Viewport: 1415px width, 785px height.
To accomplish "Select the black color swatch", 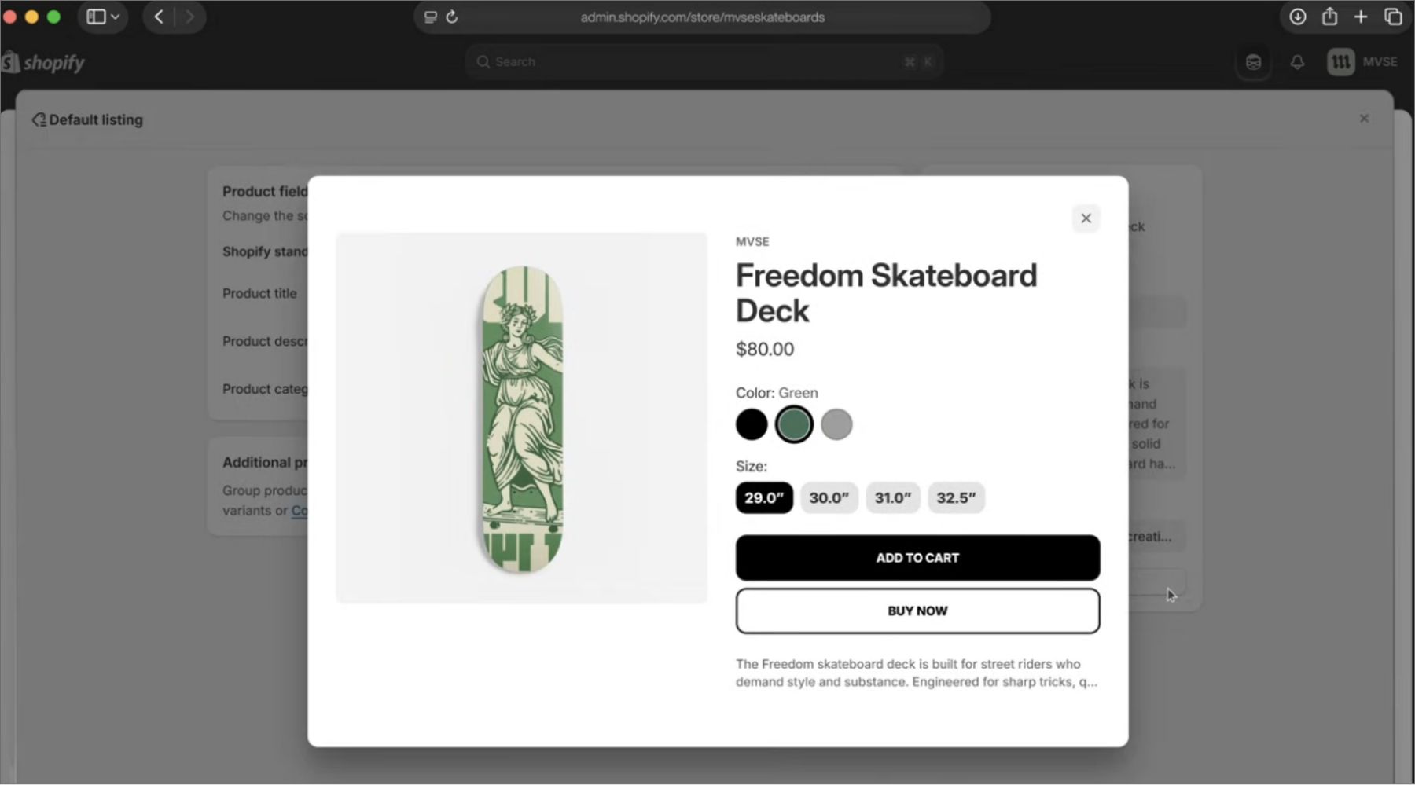I will pos(752,425).
